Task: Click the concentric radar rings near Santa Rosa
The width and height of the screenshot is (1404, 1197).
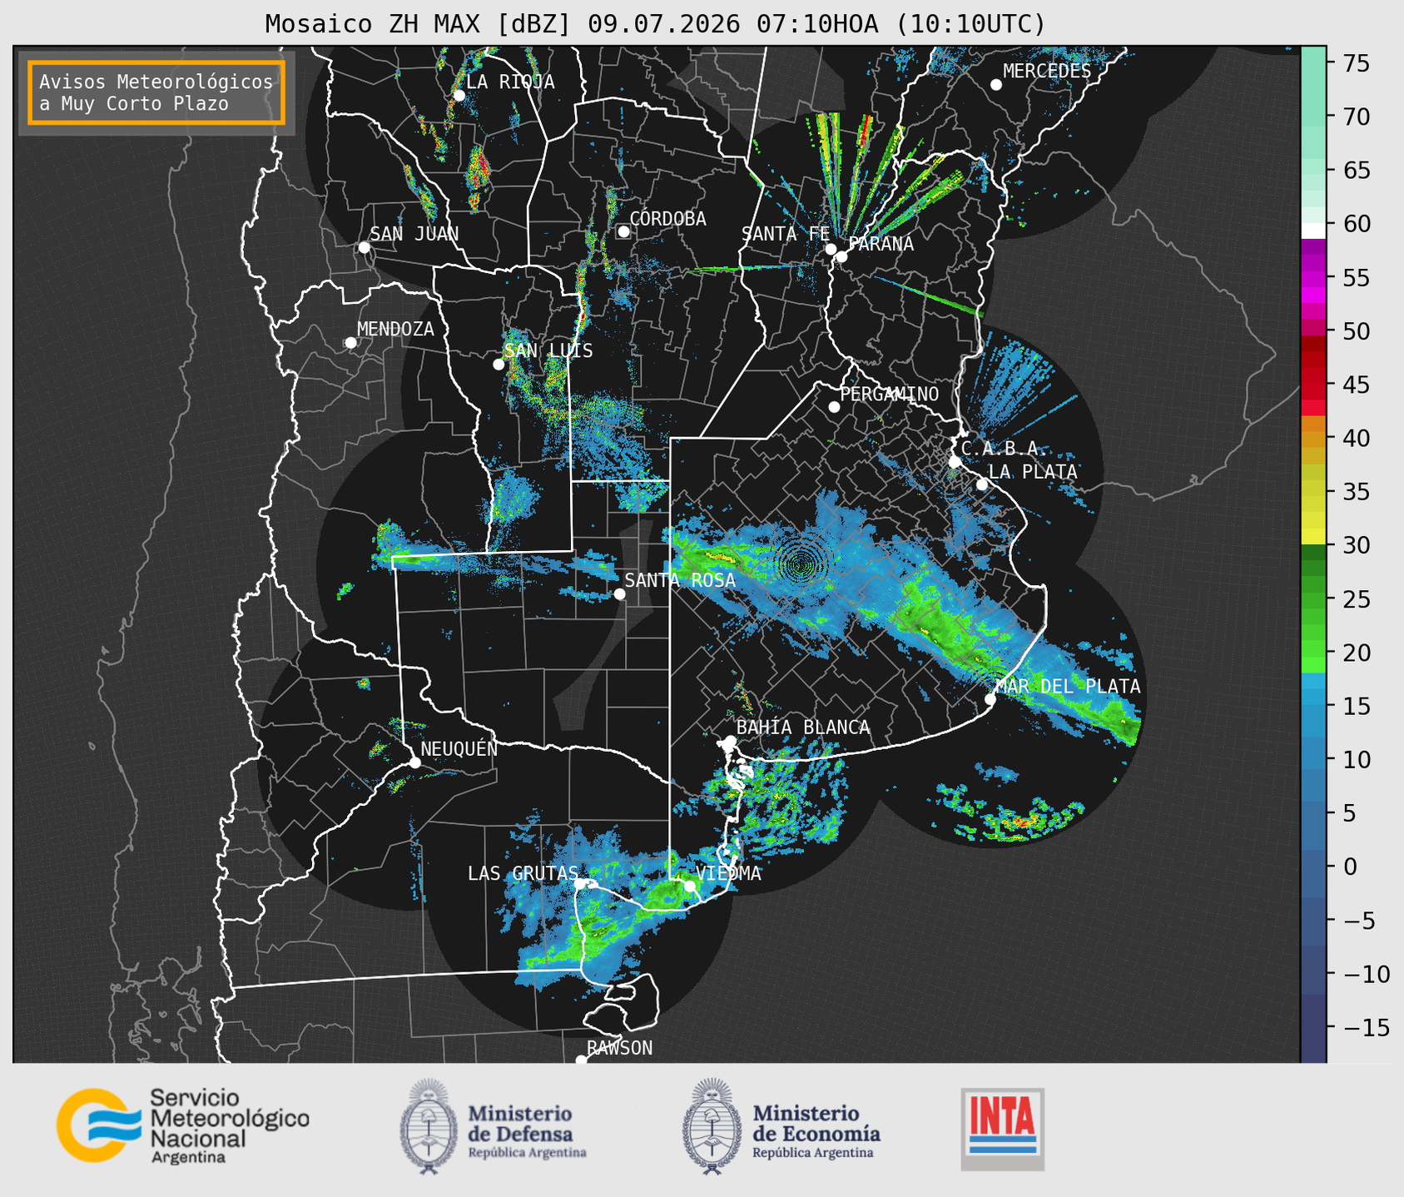Action: tap(801, 566)
